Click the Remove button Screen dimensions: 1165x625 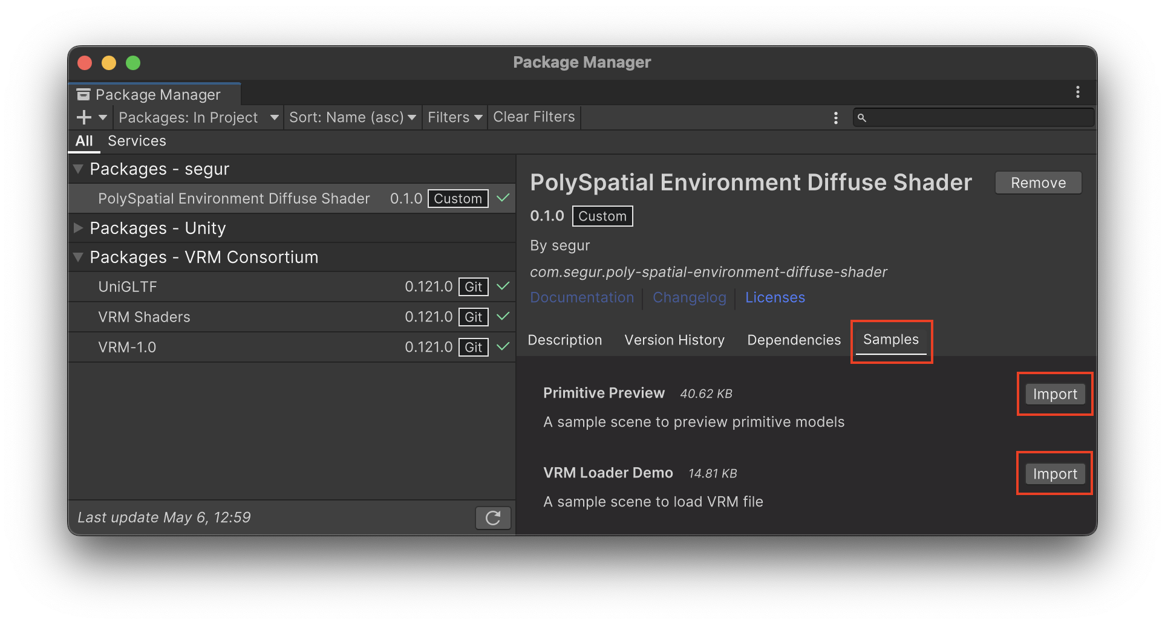tap(1038, 183)
